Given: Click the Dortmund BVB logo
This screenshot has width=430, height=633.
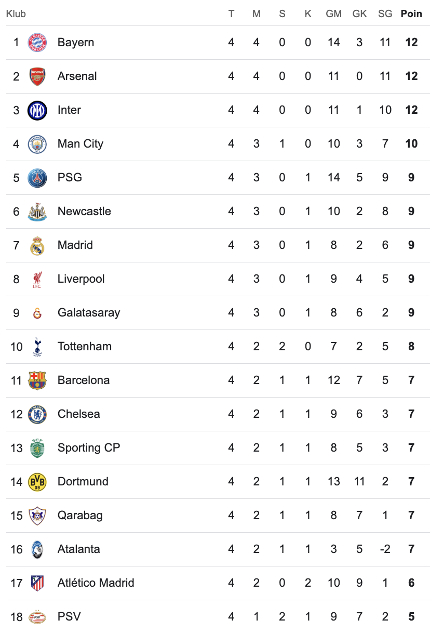Looking at the screenshot, I should (x=37, y=482).
